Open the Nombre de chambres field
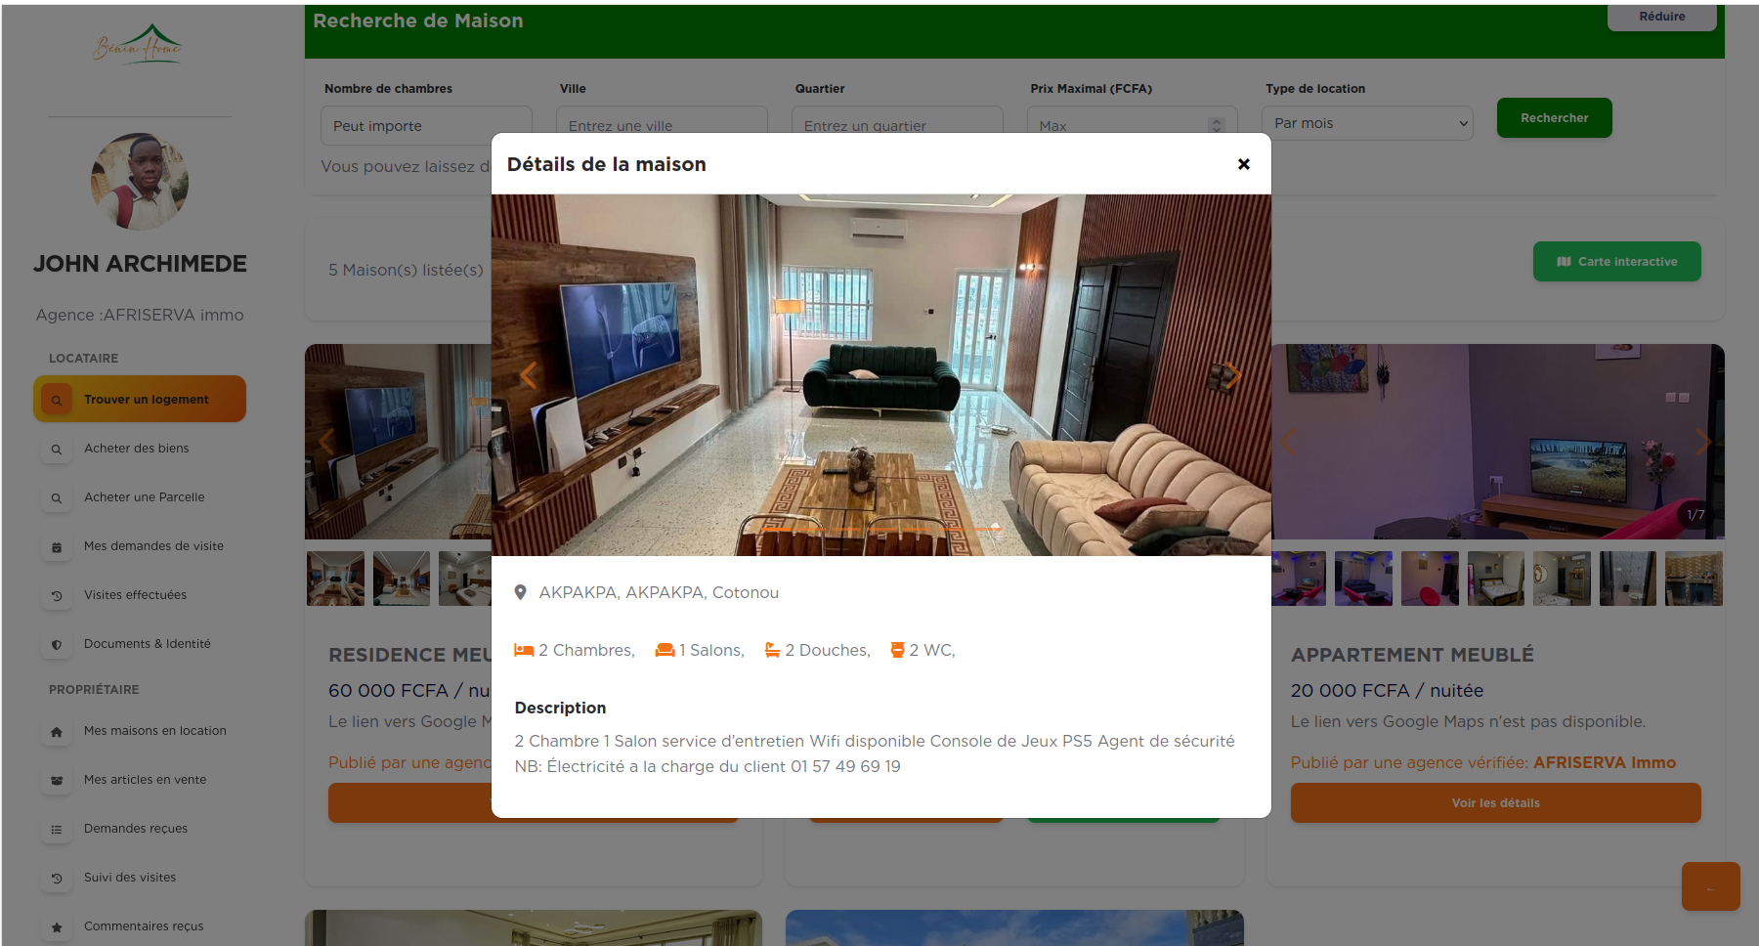Viewport: 1759px width, 946px height. click(x=426, y=125)
